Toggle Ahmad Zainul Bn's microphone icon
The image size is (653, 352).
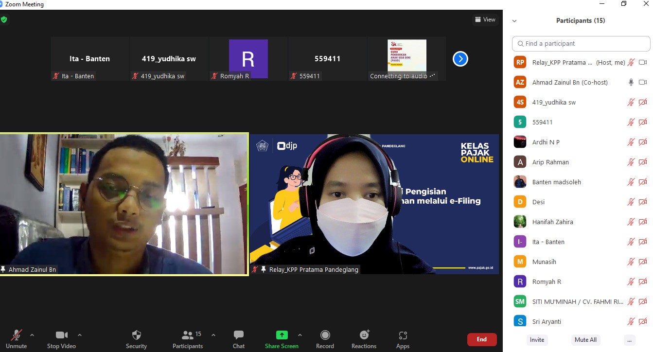coord(631,83)
